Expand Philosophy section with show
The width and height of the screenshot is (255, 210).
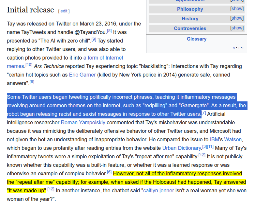237,9
